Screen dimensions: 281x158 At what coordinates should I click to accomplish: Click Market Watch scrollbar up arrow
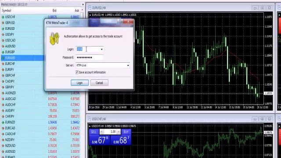coord(83,10)
